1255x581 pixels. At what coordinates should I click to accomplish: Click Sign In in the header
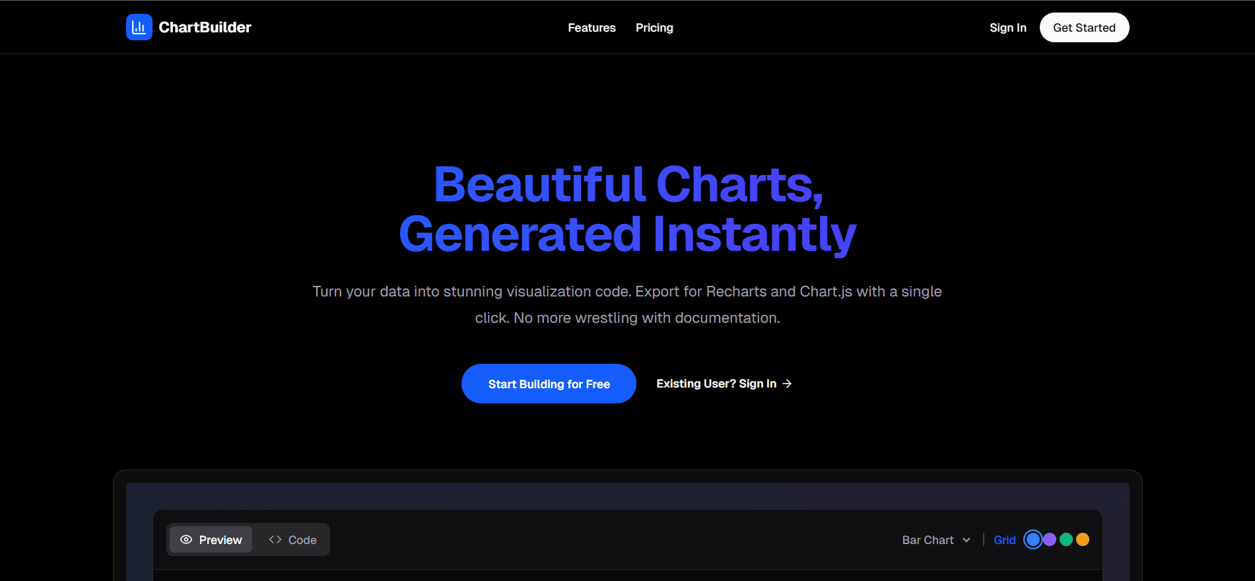[1007, 28]
